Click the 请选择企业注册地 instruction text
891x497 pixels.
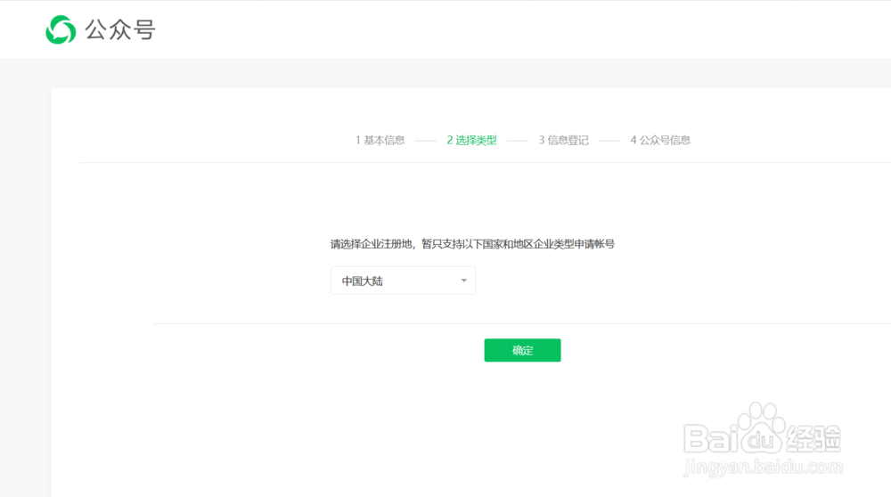point(472,244)
